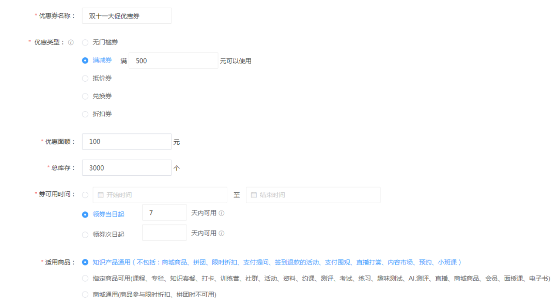Screen dimensions: 558x307
Task: Select 商城通用 applicable products option
Action: pos(85,295)
